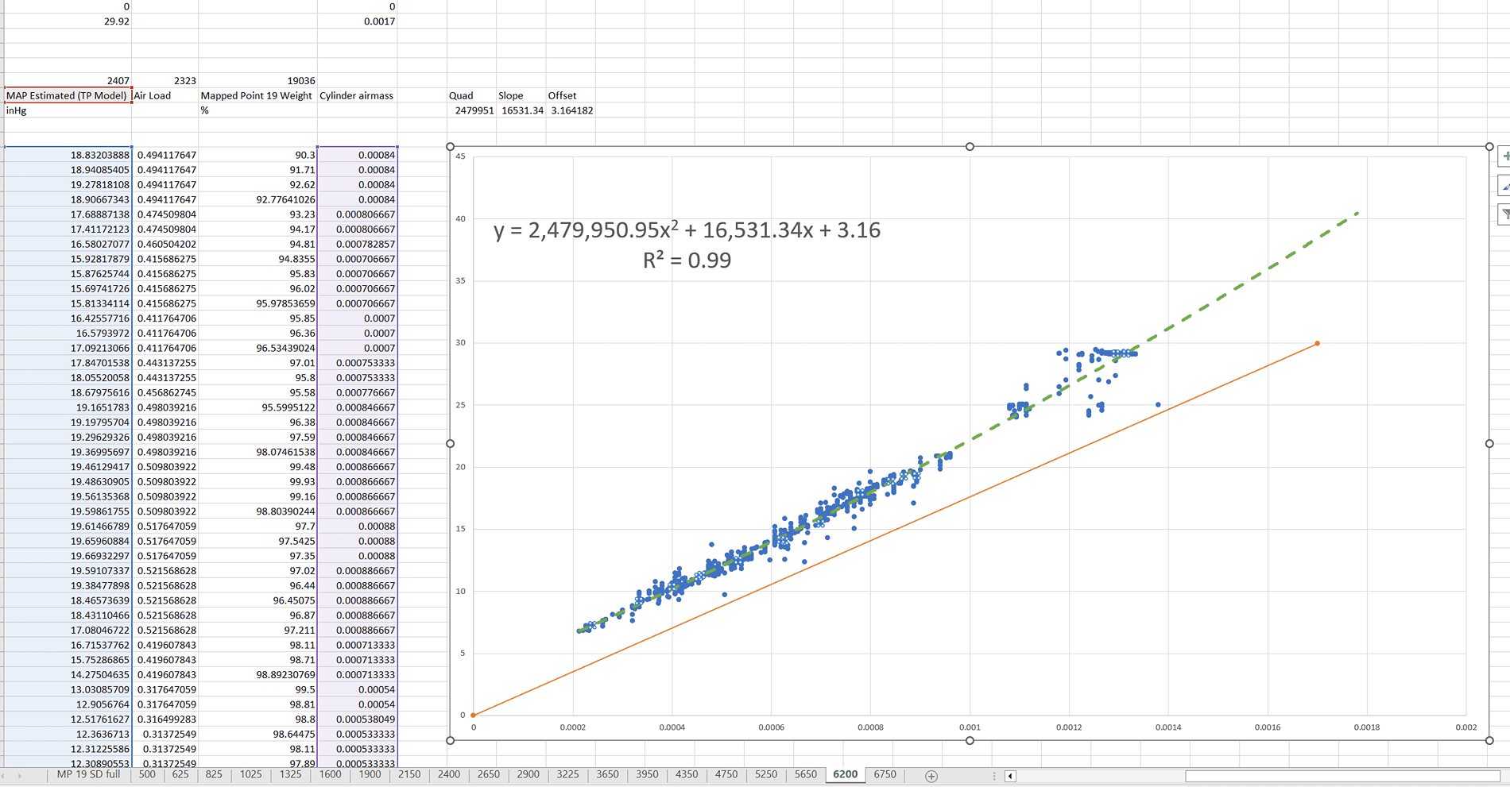
Task: Select the 5650 sheet tab
Action: [x=806, y=774]
